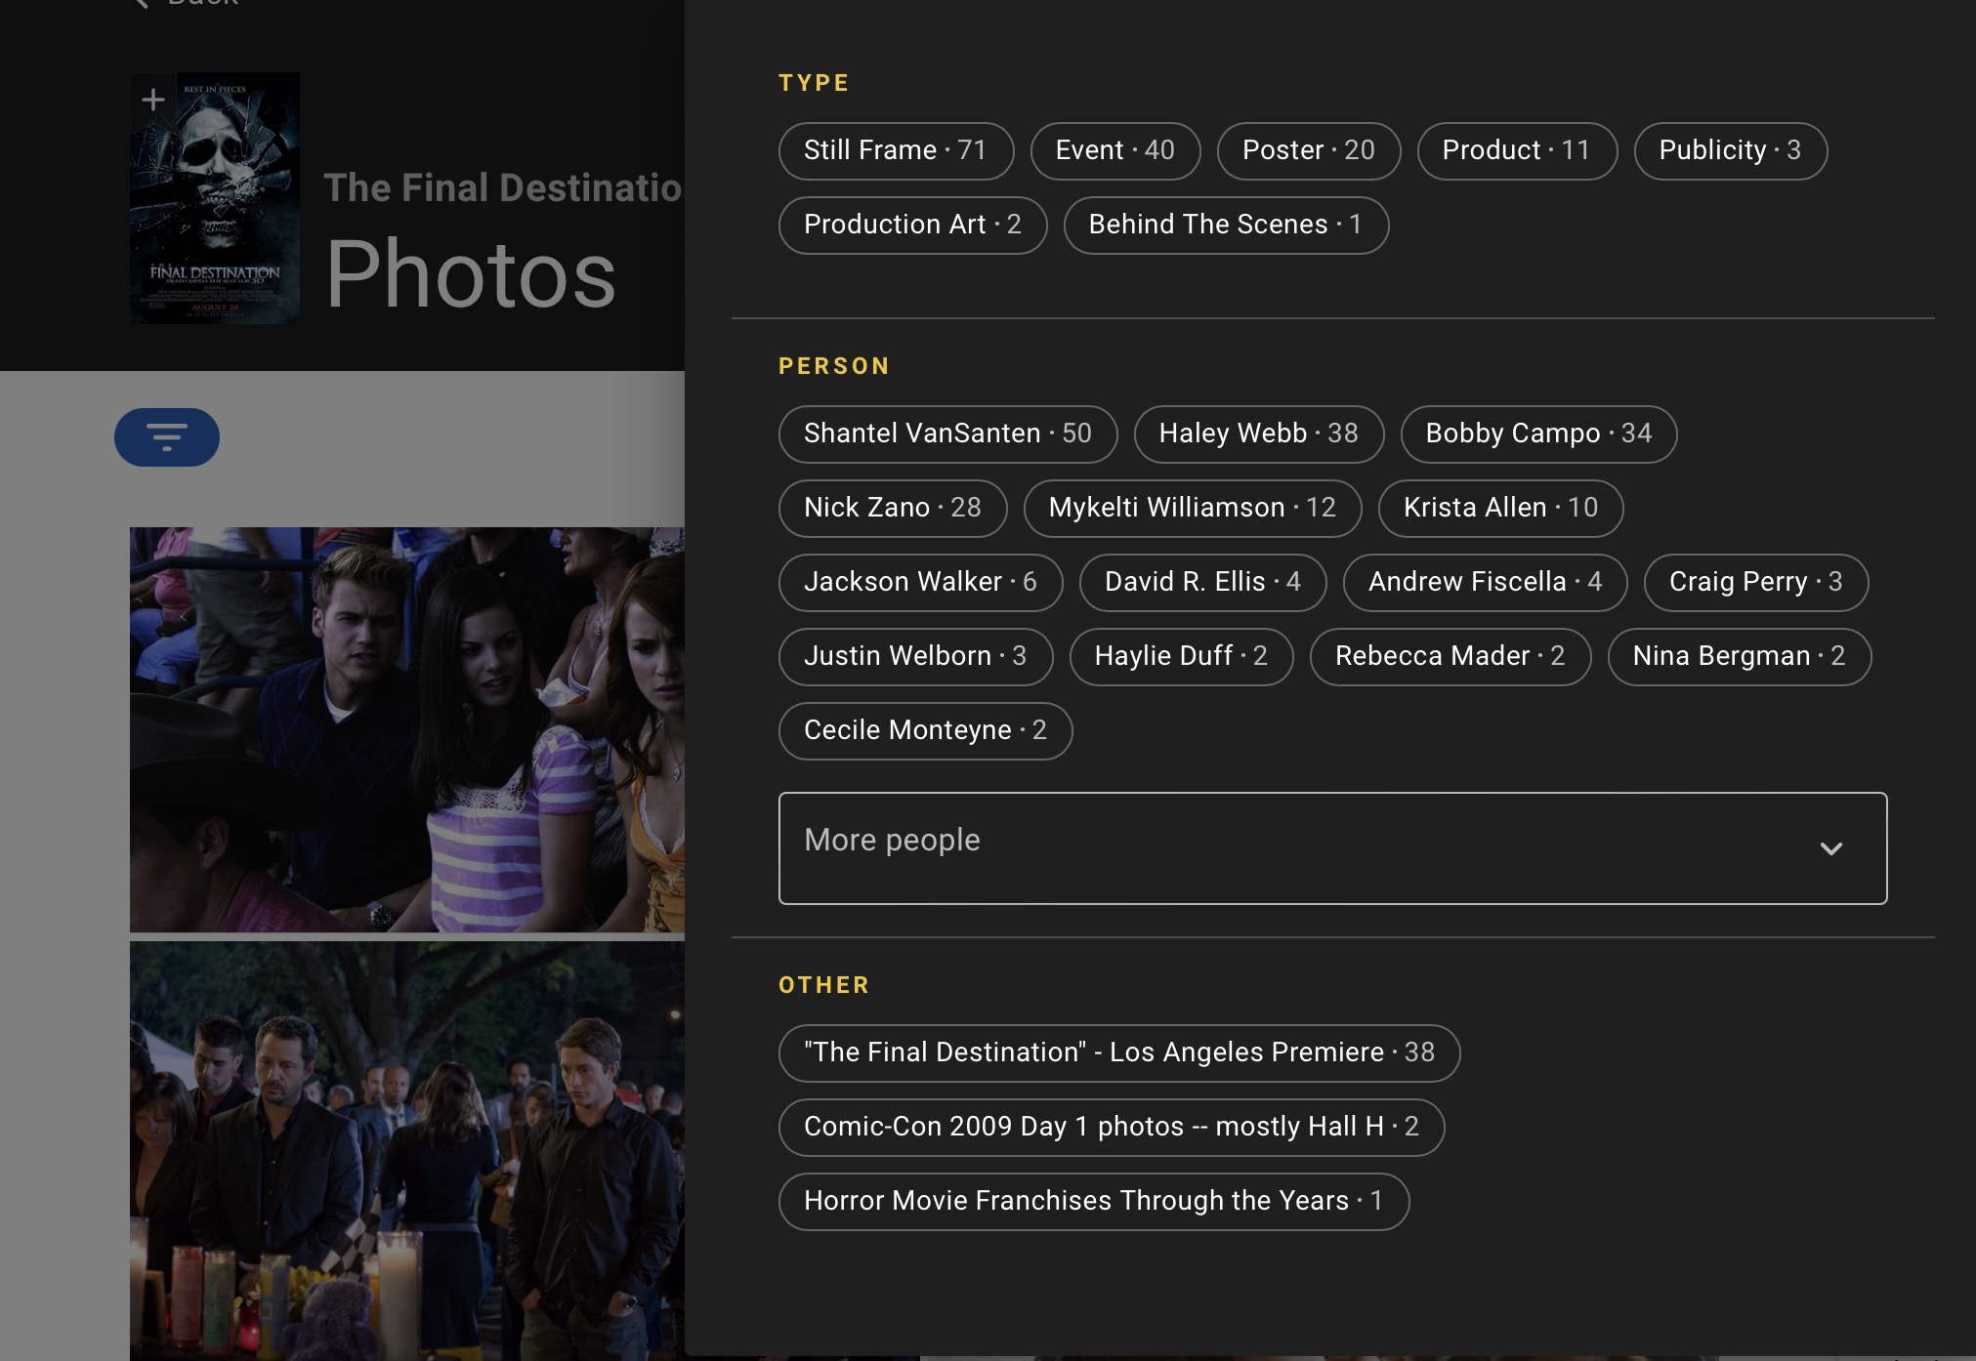
Task: Filter by director David R. Ellis
Action: tap(1201, 582)
